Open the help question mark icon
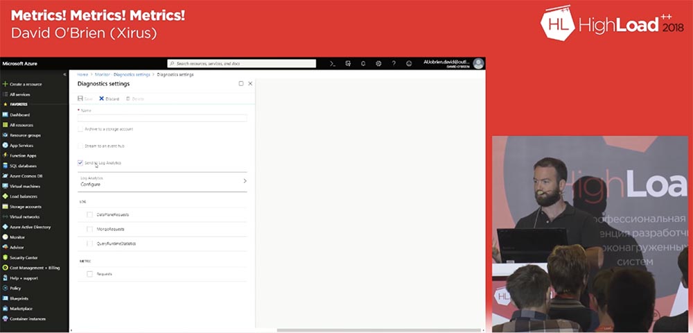Screen dimensions: 693x333 394,64
